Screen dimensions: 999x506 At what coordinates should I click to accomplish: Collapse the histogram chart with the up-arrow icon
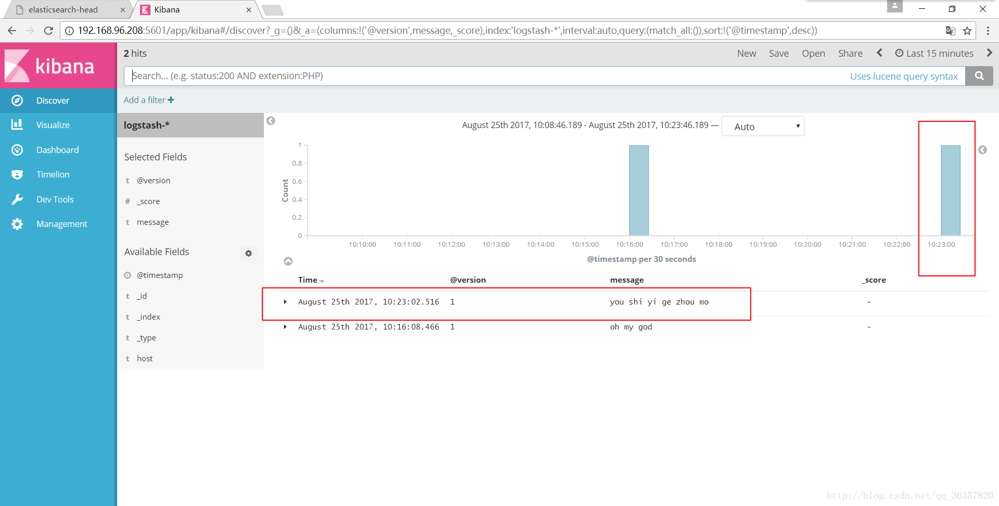click(288, 261)
